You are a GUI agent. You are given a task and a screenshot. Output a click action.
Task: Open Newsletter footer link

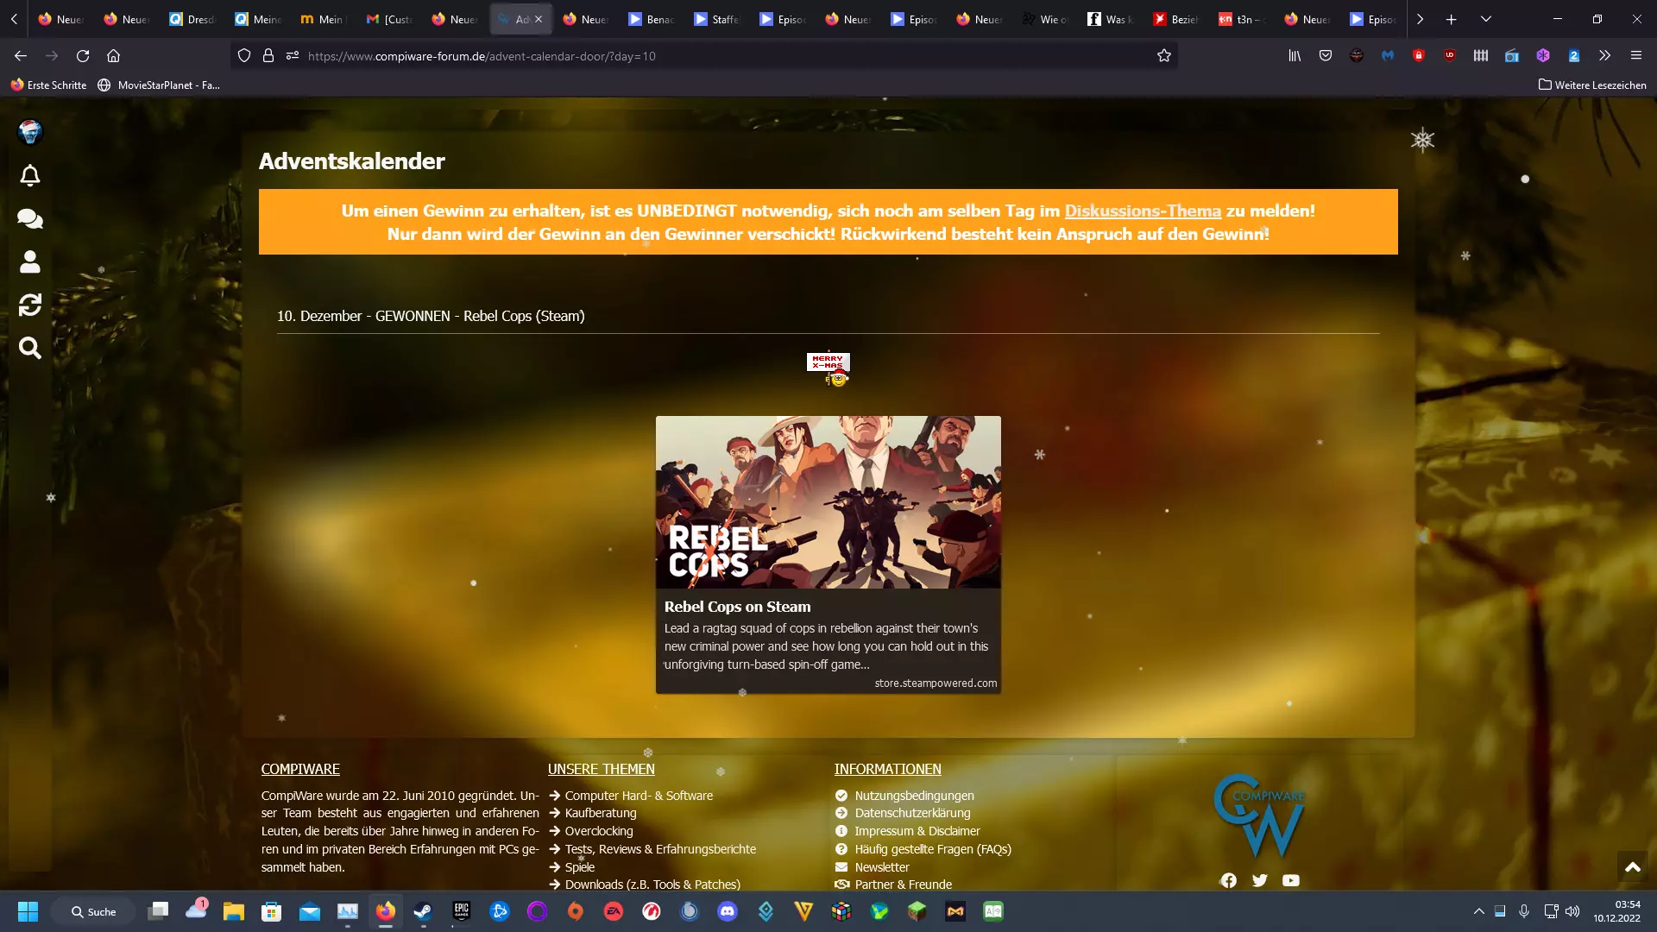coord(882,867)
